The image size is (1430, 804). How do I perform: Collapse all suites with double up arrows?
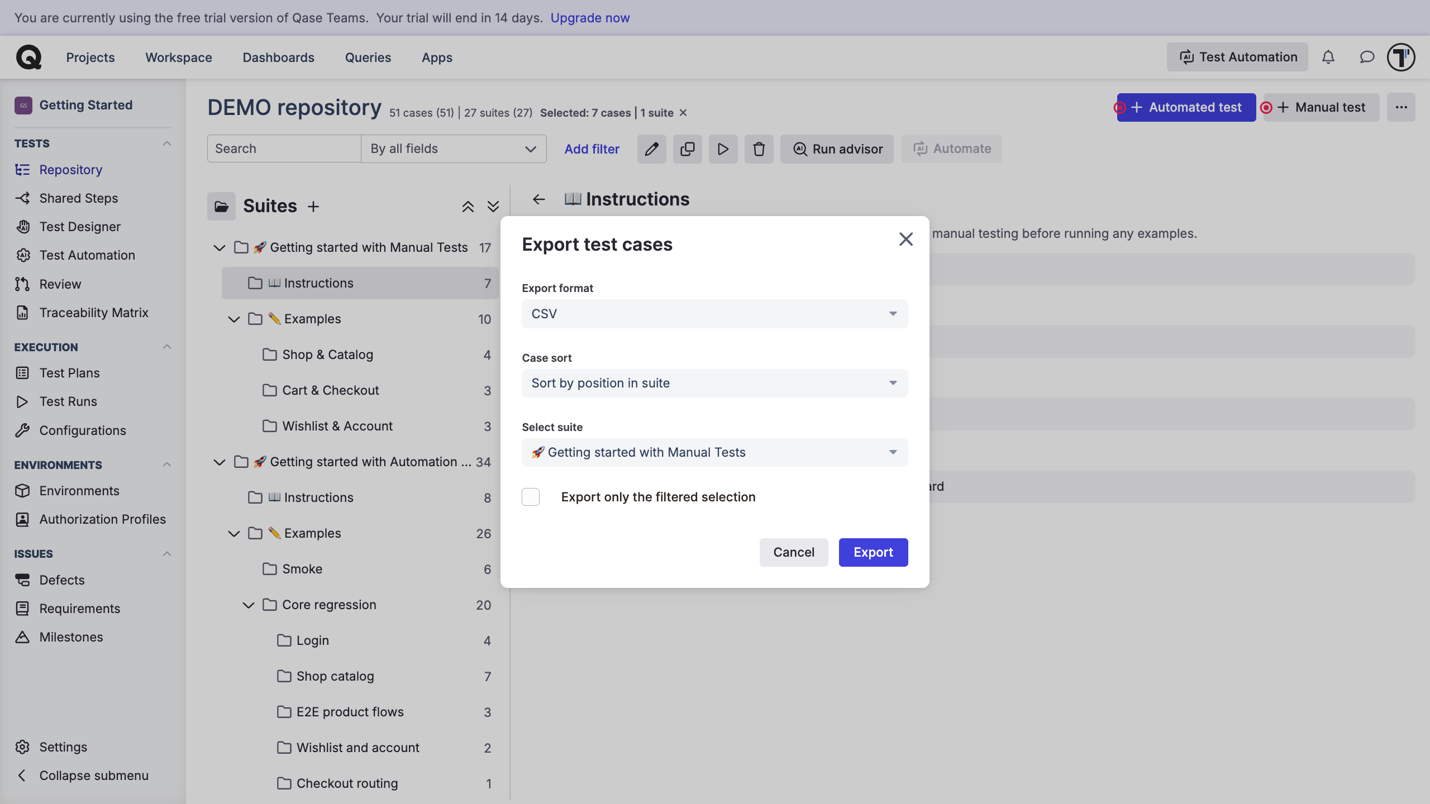[468, 207]
